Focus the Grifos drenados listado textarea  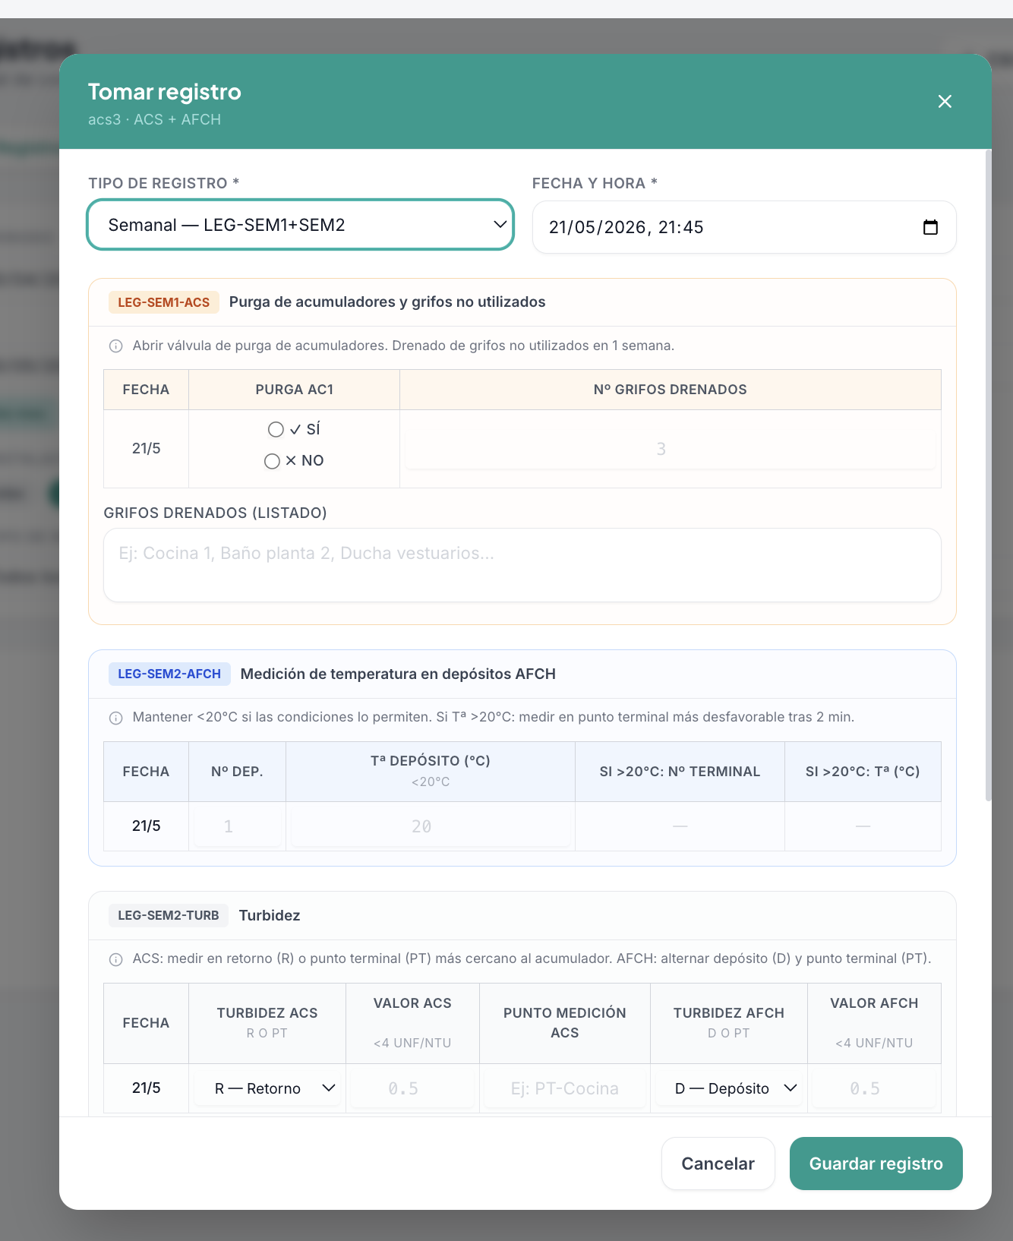point(522,565)
